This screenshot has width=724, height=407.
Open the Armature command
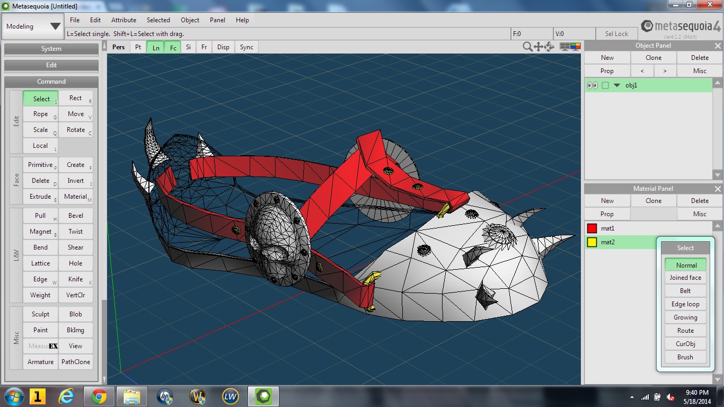pyautogui.click(x=40, y=362)
